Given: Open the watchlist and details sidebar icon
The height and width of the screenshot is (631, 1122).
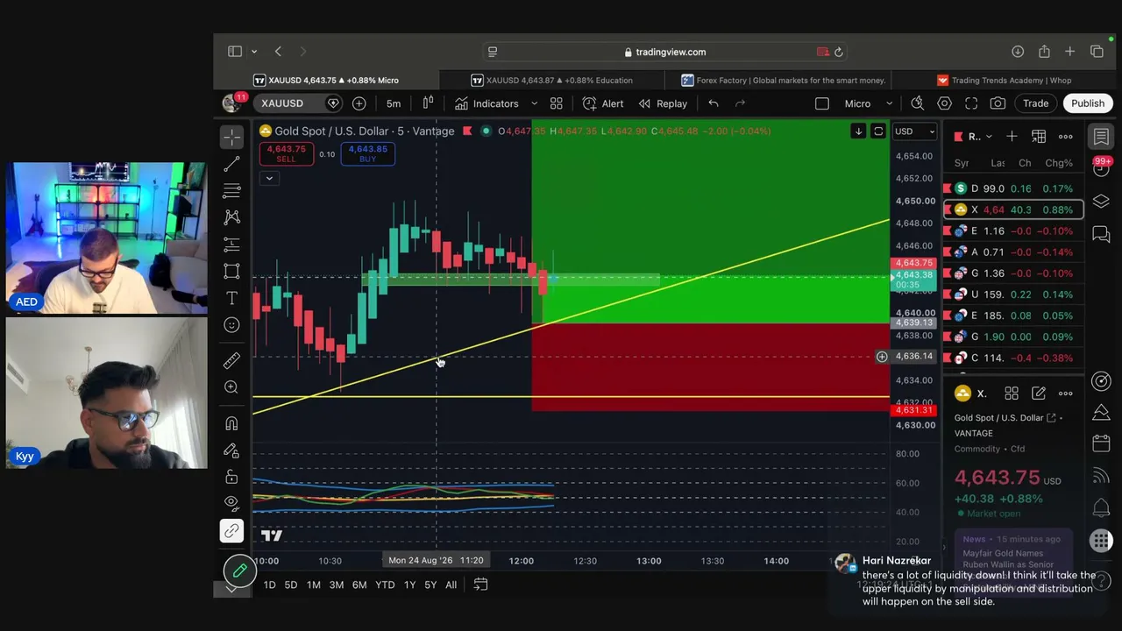Looking at the screenshot, I should (x=1101, y=137).
